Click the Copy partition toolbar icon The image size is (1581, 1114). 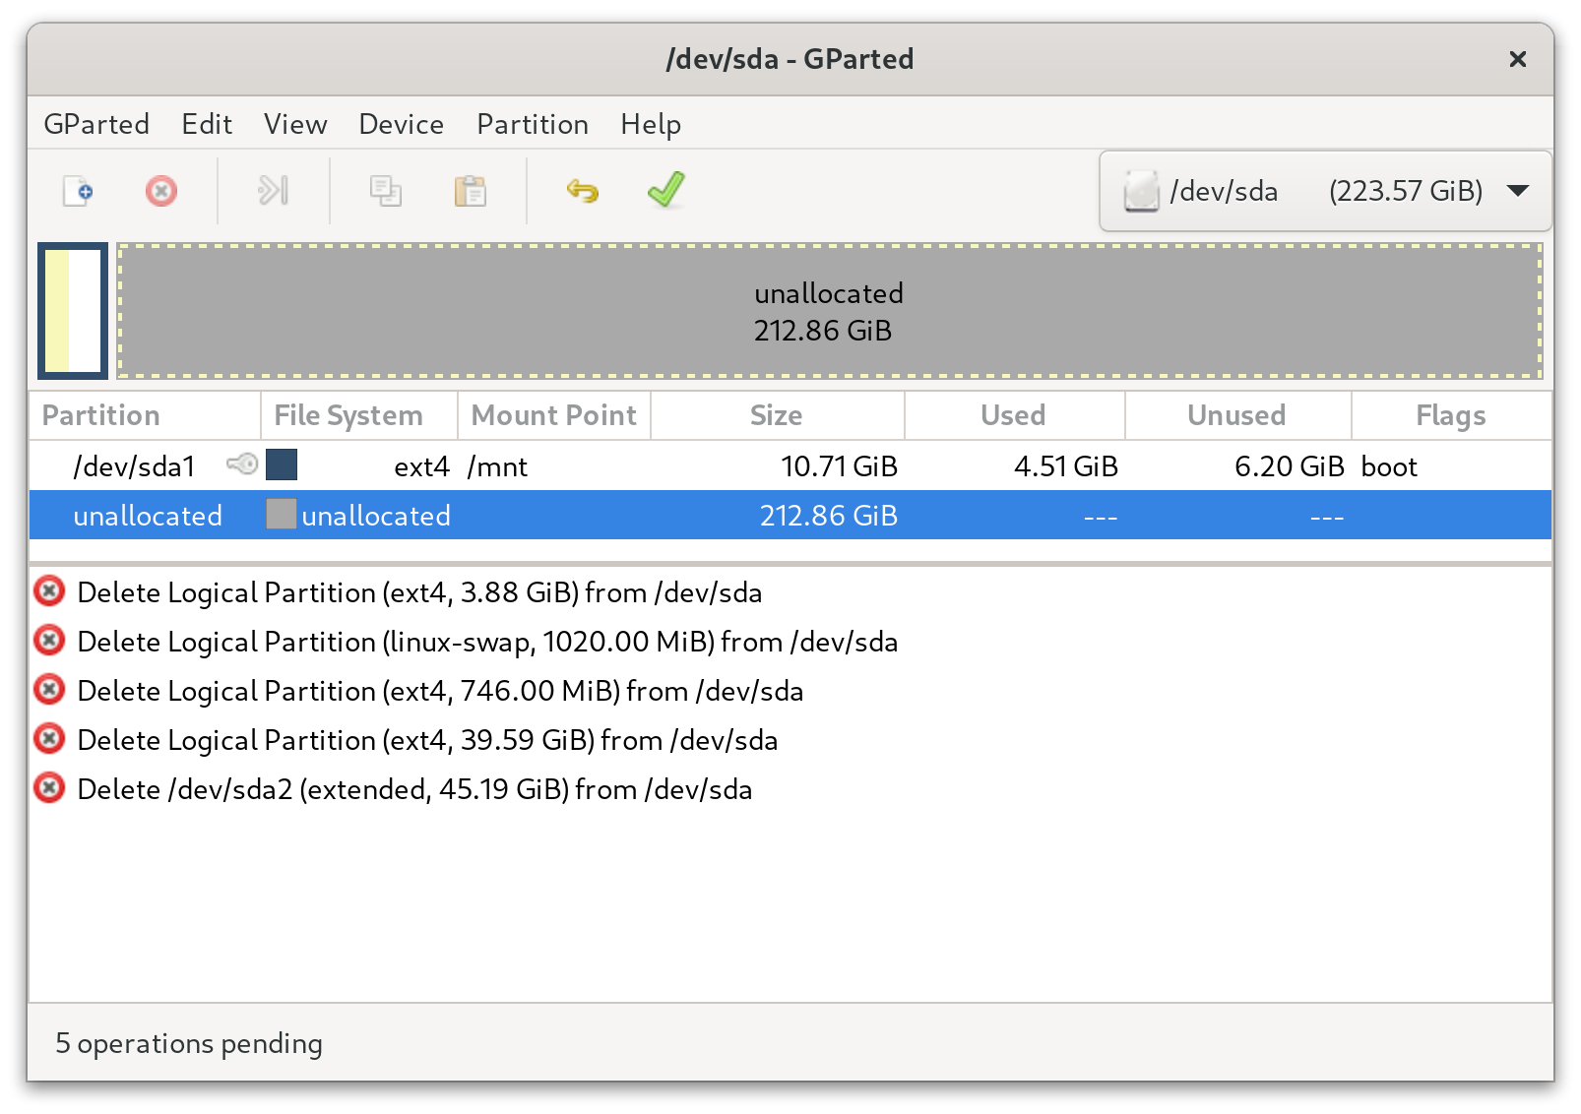click(x=385, y=190)
